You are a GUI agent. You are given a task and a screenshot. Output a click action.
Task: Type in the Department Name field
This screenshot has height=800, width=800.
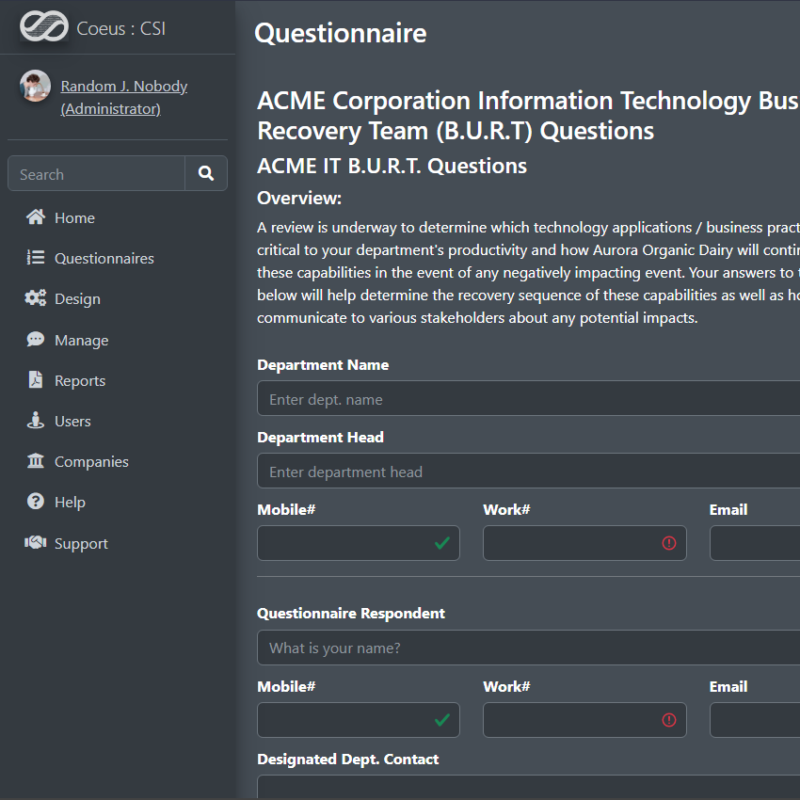(x=527, y=399)
